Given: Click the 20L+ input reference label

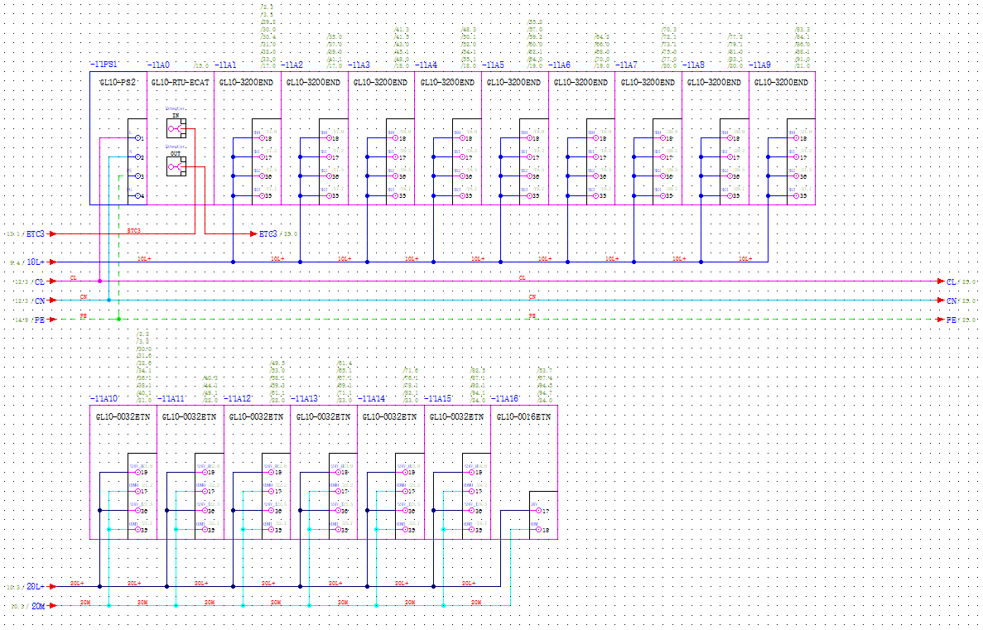Looking at the screenshot, I should [36, 587].
